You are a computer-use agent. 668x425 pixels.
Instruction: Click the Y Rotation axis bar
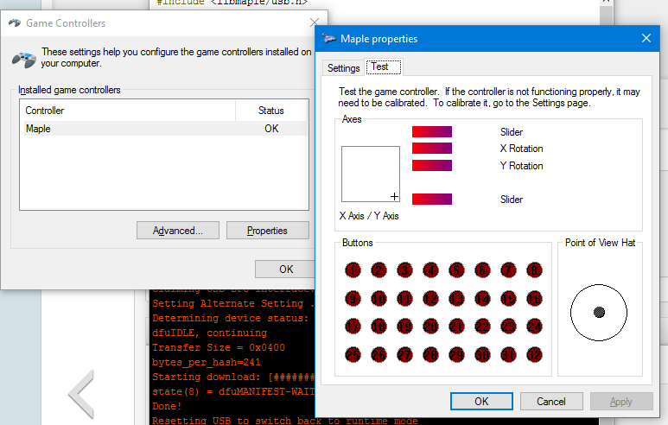pyautogui.click(x=432, y=165)
